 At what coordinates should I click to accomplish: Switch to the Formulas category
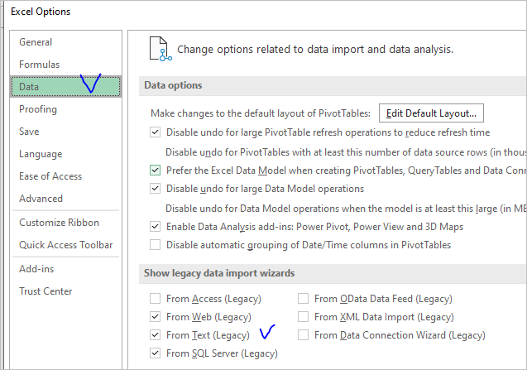click(39, 65)
